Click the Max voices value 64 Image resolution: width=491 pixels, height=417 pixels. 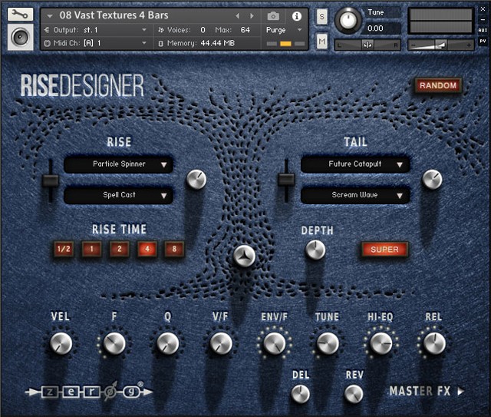245,30
